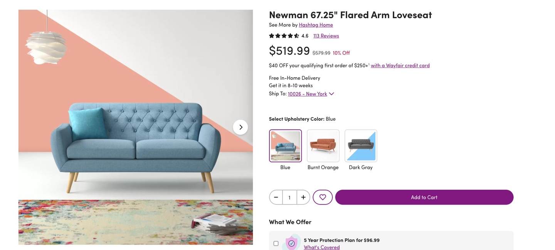555x250 pixels.
Task: Save item with the heart wishlist icon
Action: [x=323, y=197]
